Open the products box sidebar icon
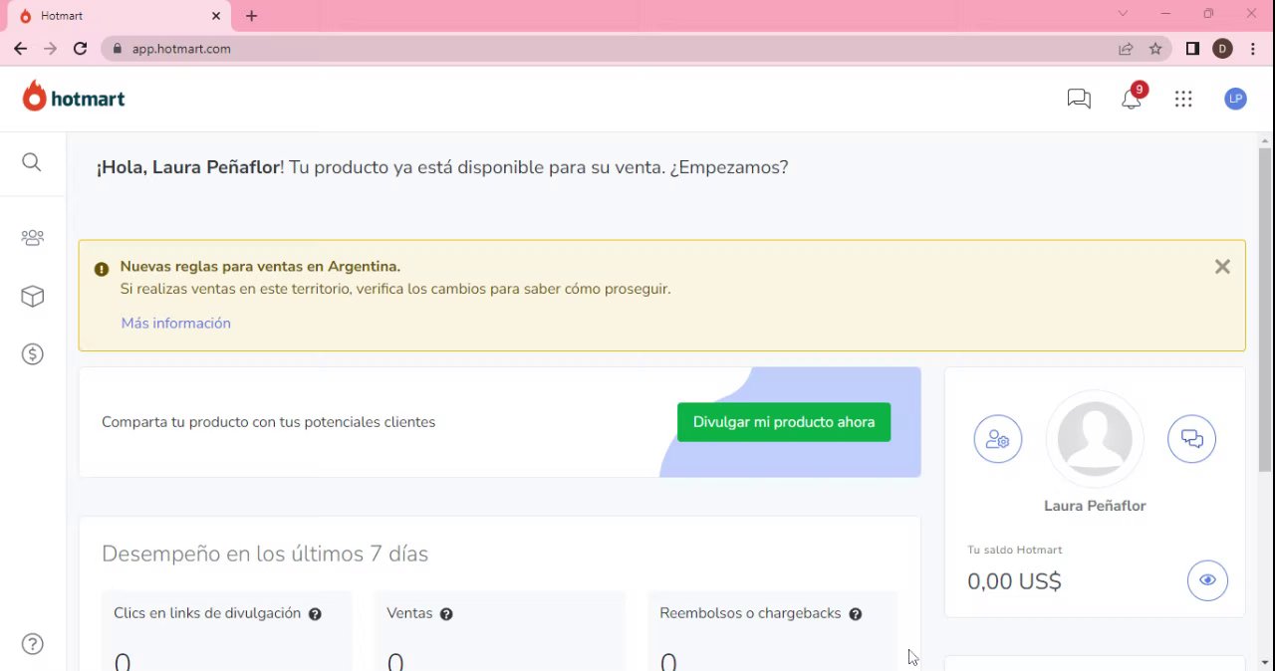Screen dimensions: 1275x671 (x=33, y=296)
